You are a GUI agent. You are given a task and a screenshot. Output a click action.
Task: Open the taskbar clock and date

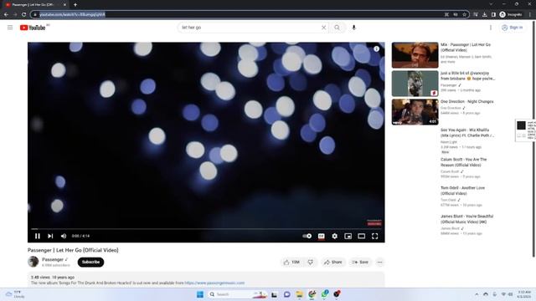click(x=523, y=294)
